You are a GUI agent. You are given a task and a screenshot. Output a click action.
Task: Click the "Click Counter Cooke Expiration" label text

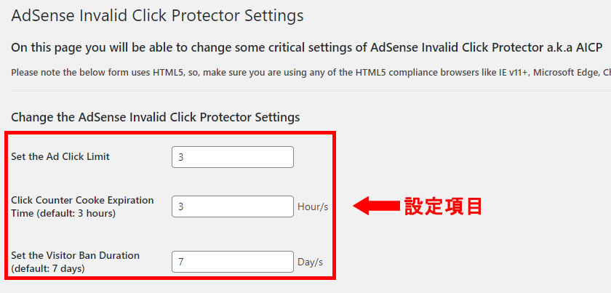[82, 201]
